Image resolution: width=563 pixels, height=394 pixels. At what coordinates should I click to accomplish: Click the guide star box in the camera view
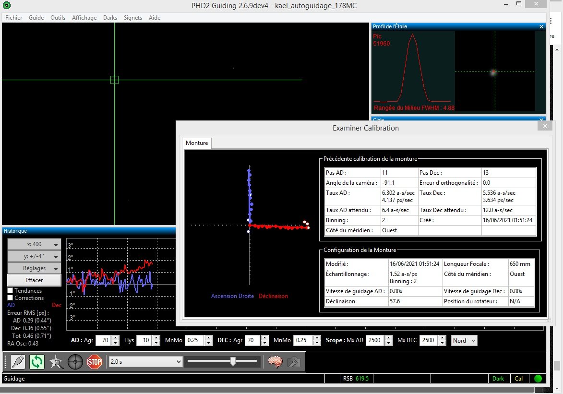[115, 80]
